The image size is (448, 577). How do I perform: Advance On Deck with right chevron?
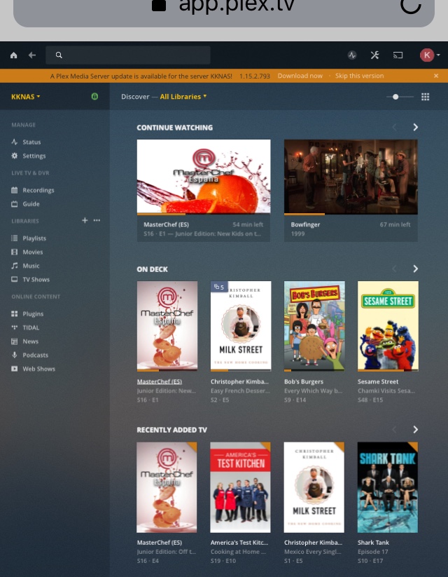click(x=415, y=269)
